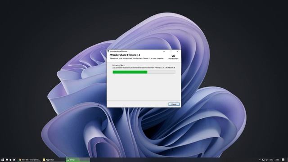This screenshot has width=288, height=162.
Task: Click the extracted file path text
Action: click(144, 67)
